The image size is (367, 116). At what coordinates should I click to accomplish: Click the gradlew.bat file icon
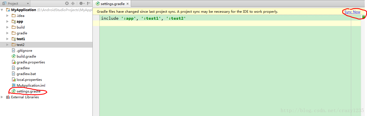(14, 74)
